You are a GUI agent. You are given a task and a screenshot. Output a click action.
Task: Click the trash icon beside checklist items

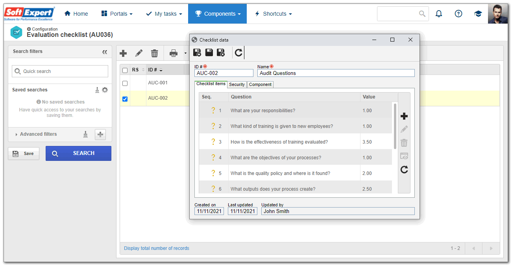tap(404, 143)
